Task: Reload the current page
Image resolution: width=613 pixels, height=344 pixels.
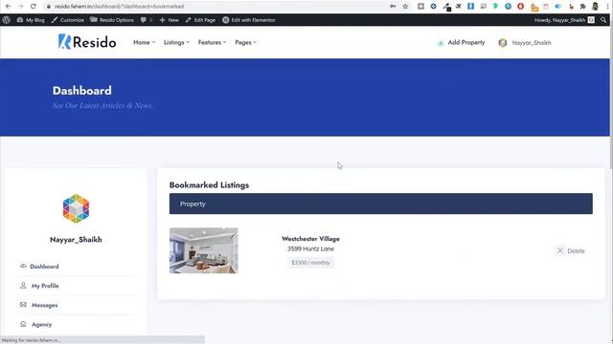Action: point(34,7)
